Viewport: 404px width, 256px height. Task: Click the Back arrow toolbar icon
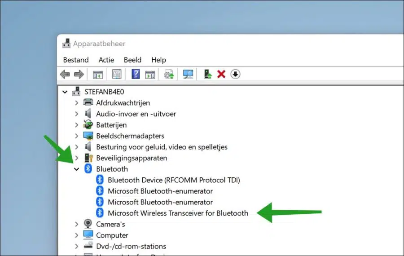pyautogui.click(x=65, y=75)
